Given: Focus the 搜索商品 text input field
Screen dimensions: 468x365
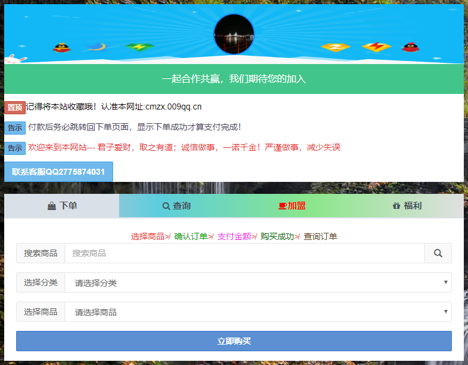Looking at the screenshot, I should click(x=244, y=253).
